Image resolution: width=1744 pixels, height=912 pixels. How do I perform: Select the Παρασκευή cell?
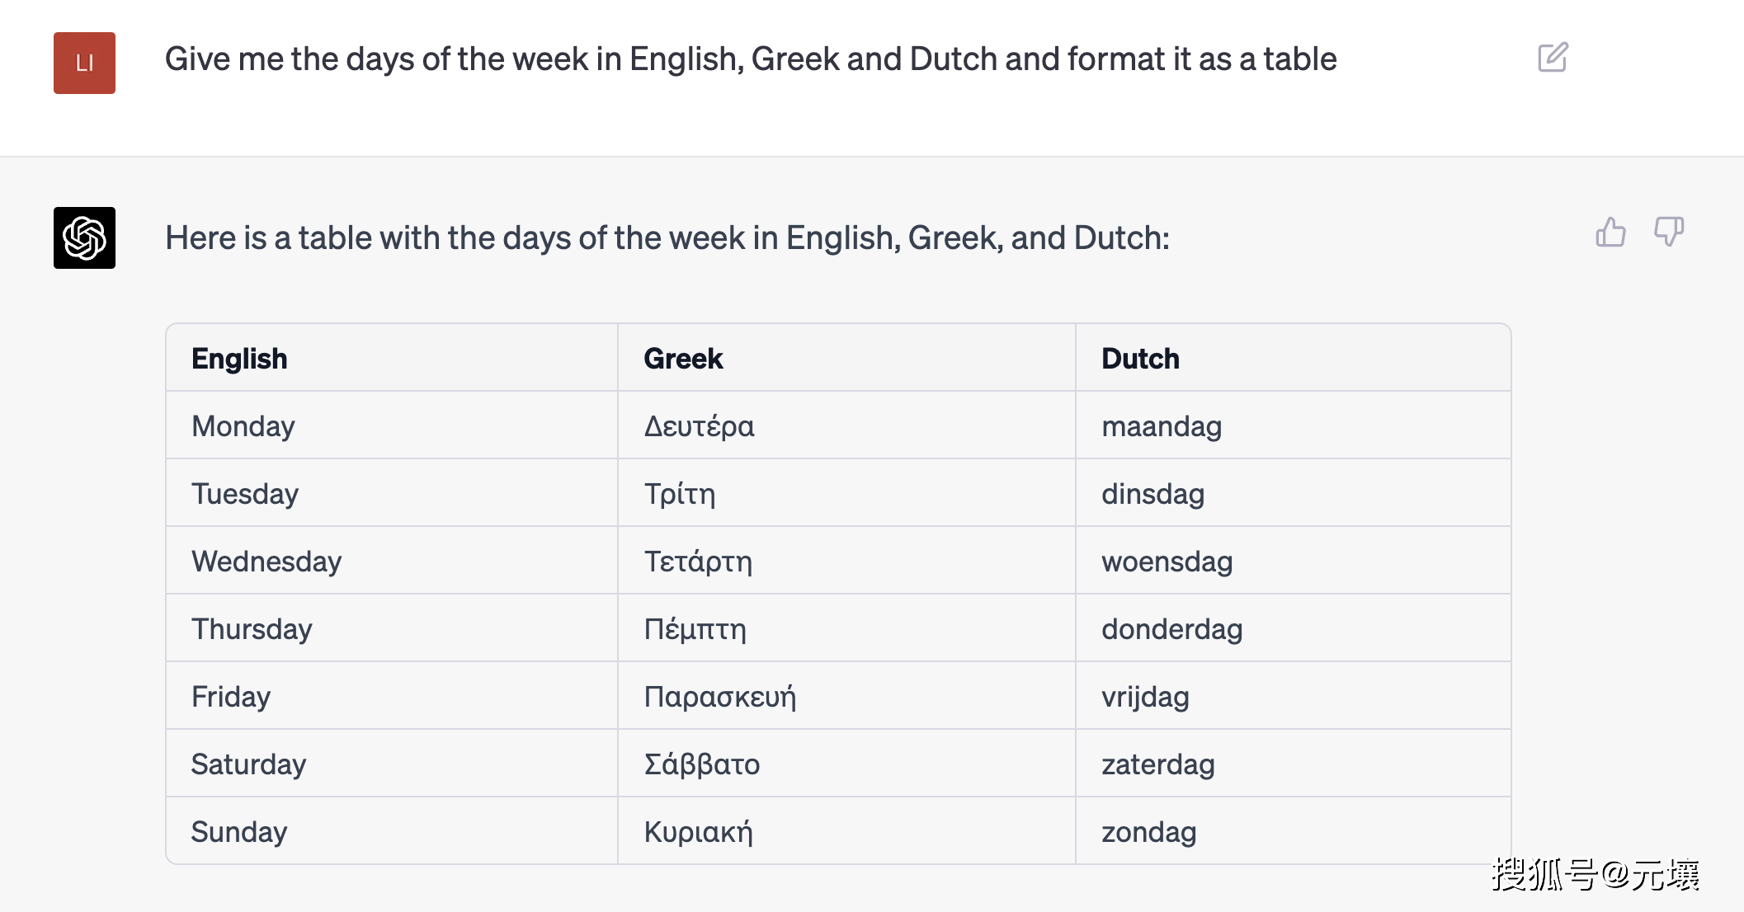846,696
